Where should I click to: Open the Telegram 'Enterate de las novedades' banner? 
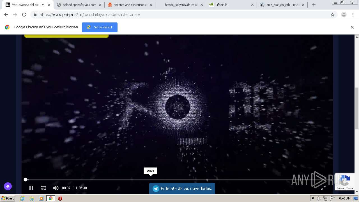coord(182,189)
